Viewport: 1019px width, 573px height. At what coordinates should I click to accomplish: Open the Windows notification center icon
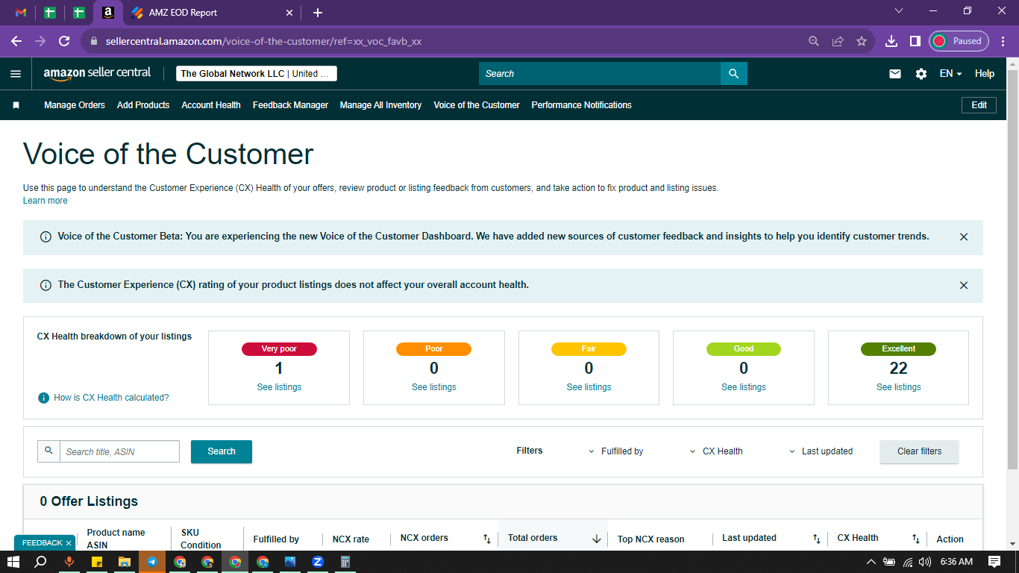coord(994,562)
